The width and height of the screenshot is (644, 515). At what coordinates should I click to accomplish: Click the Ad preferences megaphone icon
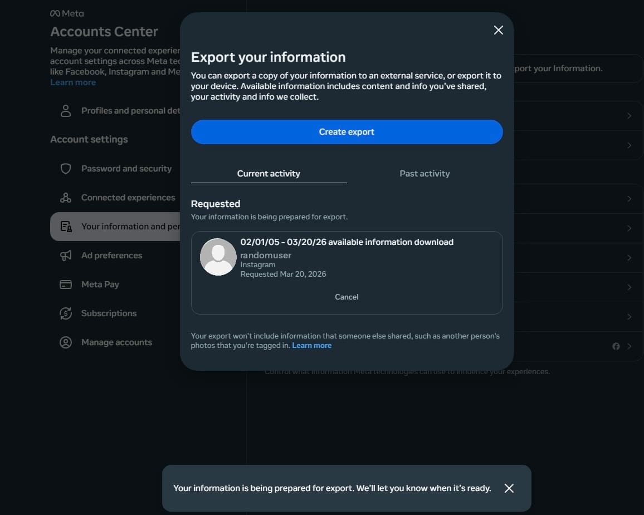(66, 255)
